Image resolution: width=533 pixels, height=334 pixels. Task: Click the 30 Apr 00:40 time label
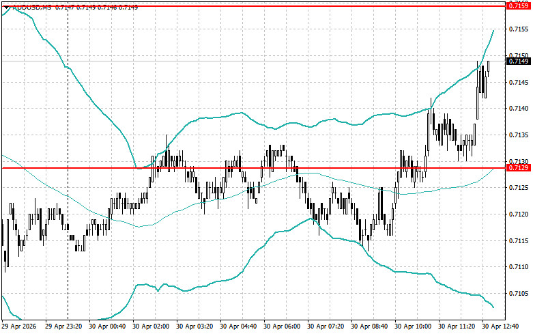tap(107, 326)
